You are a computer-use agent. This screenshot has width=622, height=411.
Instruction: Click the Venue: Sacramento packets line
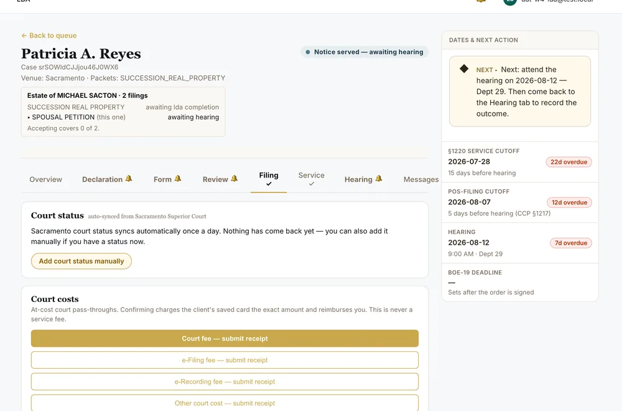[123, 78]
